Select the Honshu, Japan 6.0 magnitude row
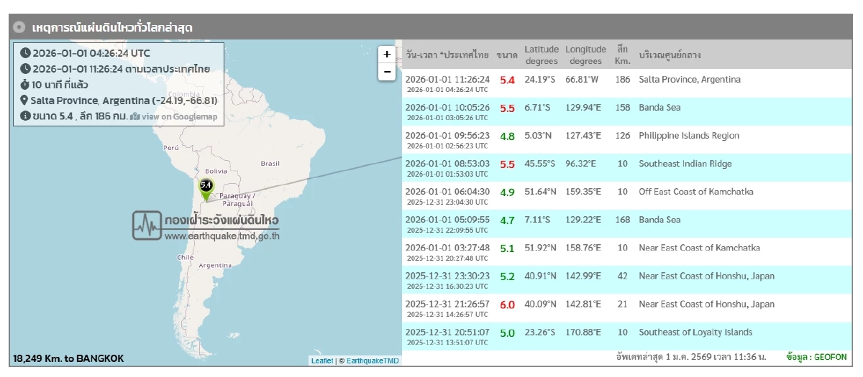 point(706,304)
